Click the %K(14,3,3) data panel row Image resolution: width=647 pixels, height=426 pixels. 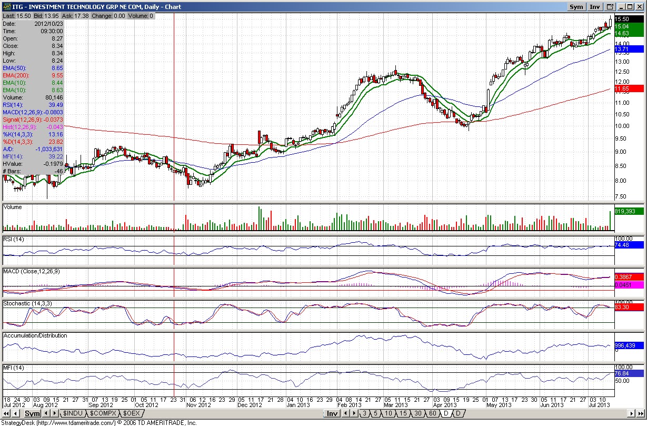(x=33, y=134)
